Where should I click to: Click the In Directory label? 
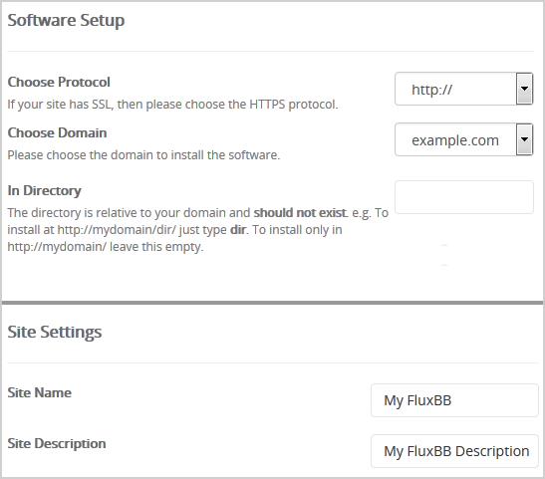pyautogui.click(x=44, y=190)
